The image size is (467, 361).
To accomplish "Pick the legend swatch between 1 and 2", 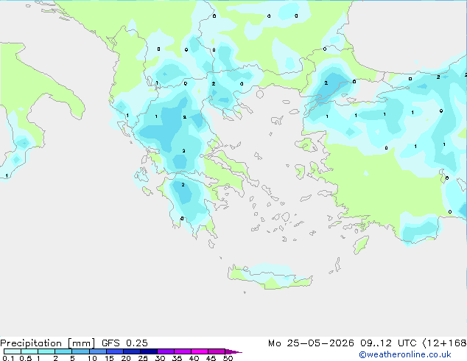I will click(46, 351).
